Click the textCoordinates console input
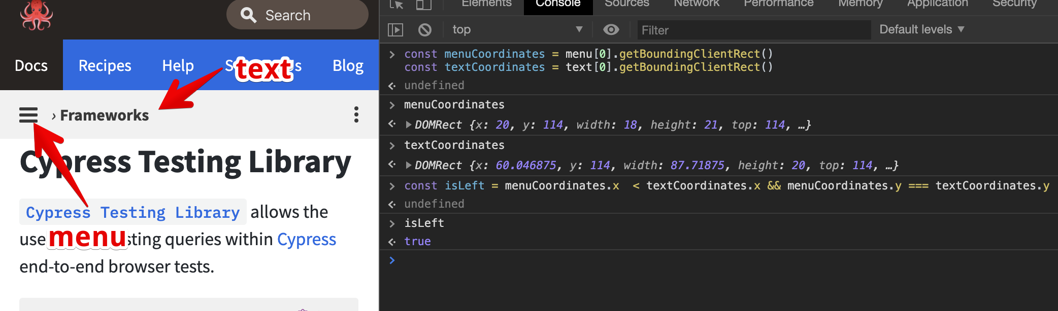1058x311 pixels. point(454,145)
